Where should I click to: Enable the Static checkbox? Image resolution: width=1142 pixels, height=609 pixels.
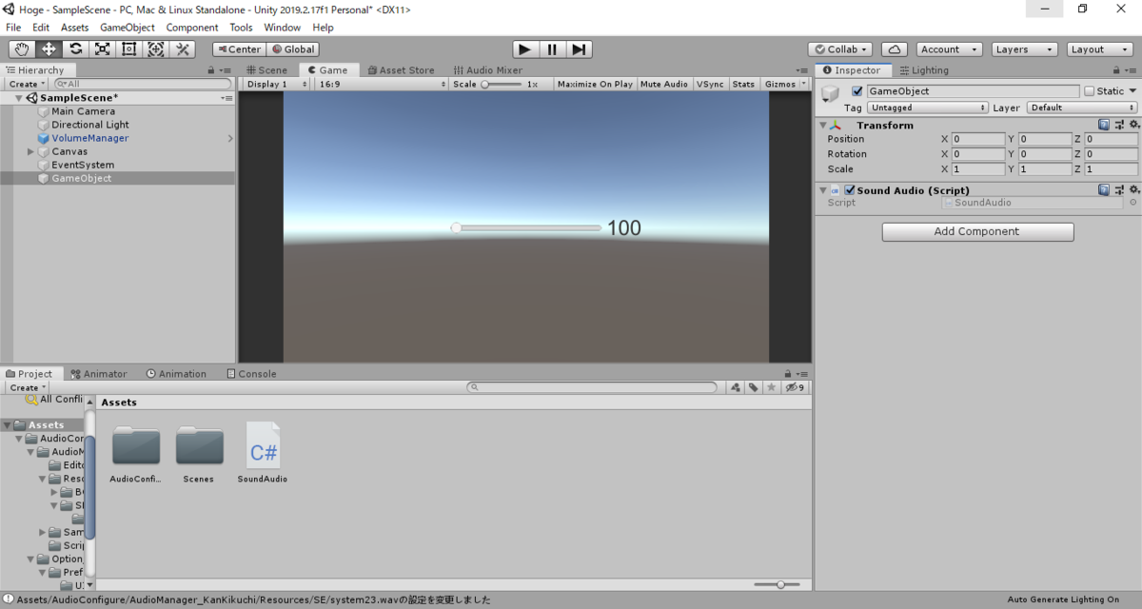click(x=1089, y=91)
